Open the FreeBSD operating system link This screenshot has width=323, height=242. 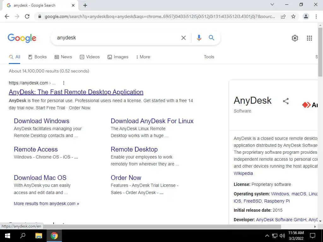click(x=253, y=201)
